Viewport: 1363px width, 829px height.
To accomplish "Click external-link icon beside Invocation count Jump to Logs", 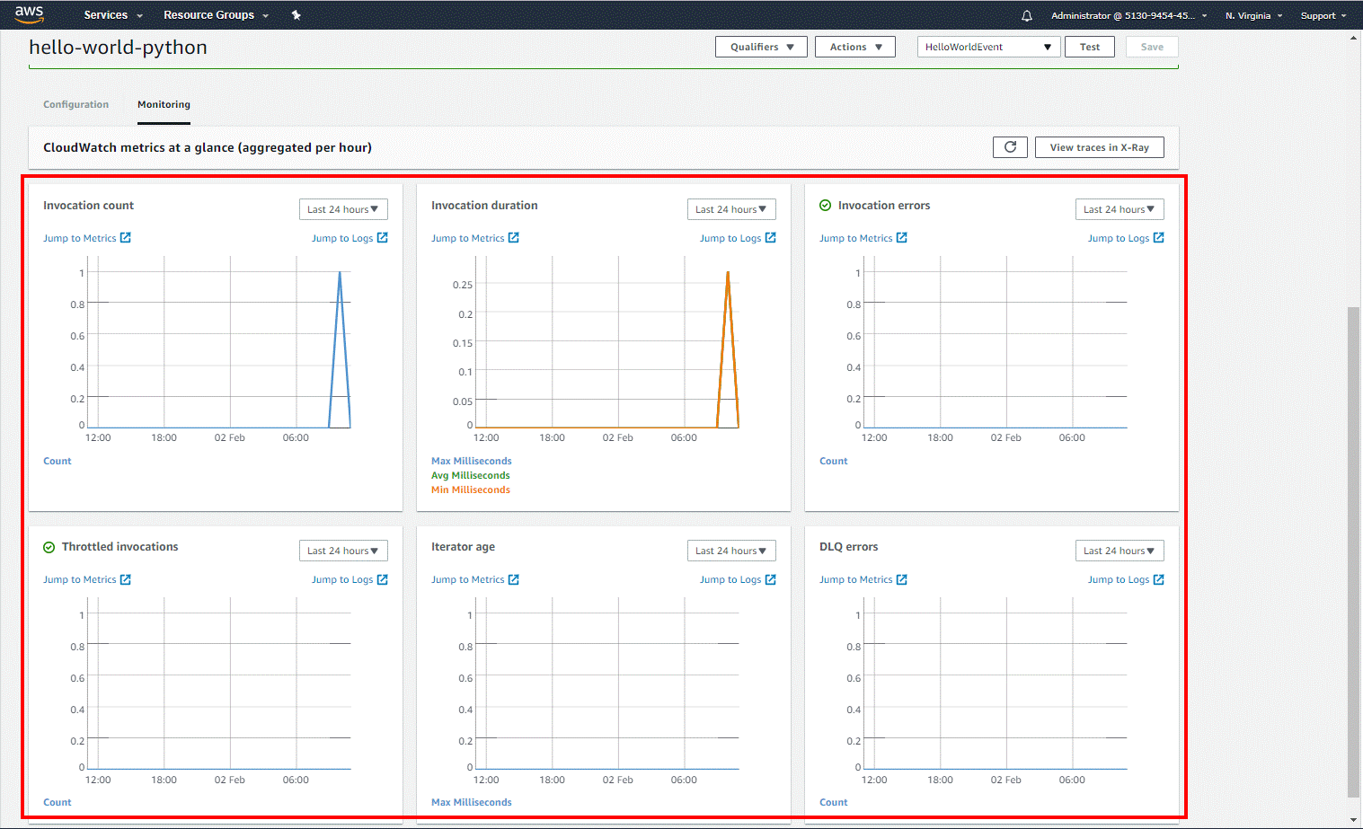I will (x=383, y=238).
